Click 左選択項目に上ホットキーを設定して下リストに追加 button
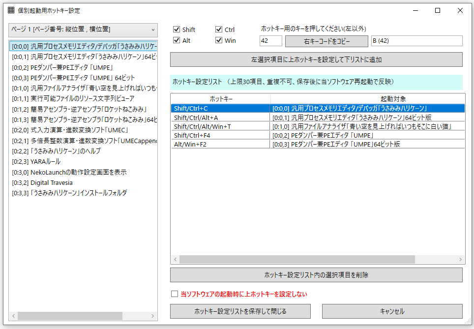Screen dimensions: 474x329 click(316, 60)
